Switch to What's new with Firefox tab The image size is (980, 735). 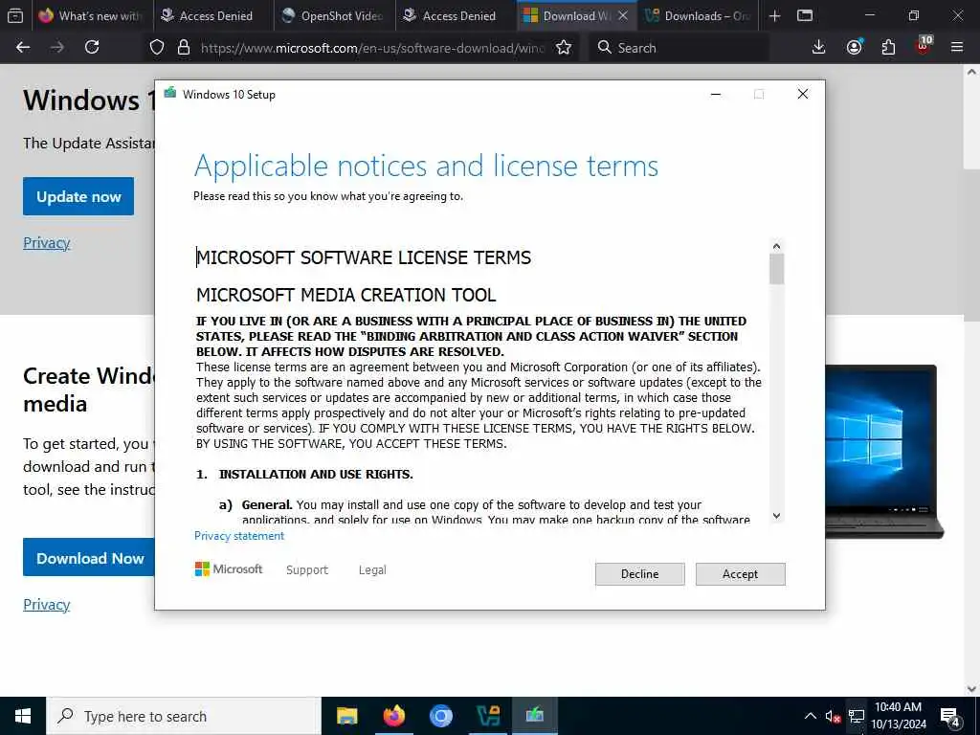coord(91,15)
